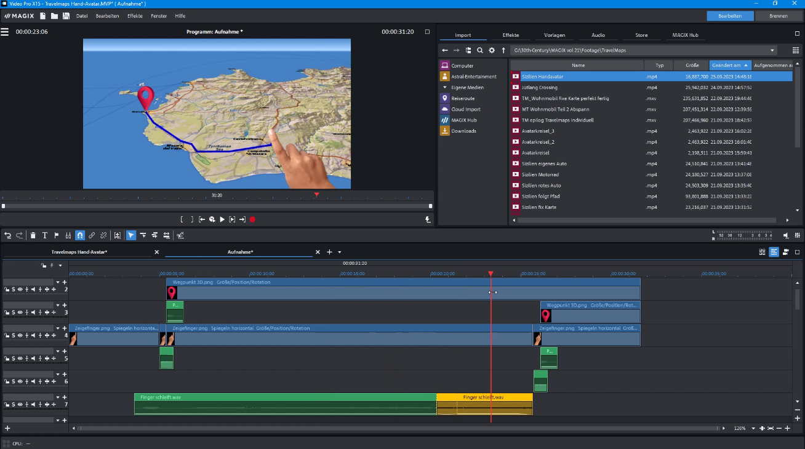Toggle visibility of track 3 via eye icon

click(20, 312)
